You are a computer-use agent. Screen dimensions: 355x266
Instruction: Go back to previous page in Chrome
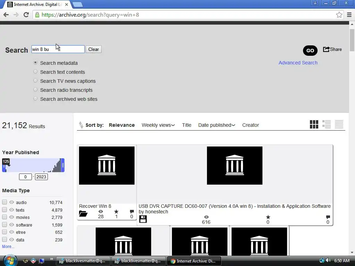[x=6, y=15]
